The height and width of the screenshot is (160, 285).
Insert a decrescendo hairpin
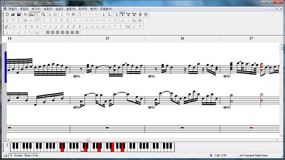(x=98, y=20)
